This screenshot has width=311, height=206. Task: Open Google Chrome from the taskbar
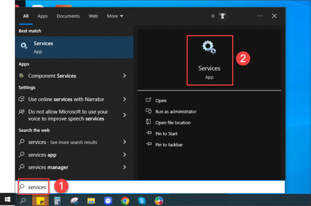(x=125, y=201)
